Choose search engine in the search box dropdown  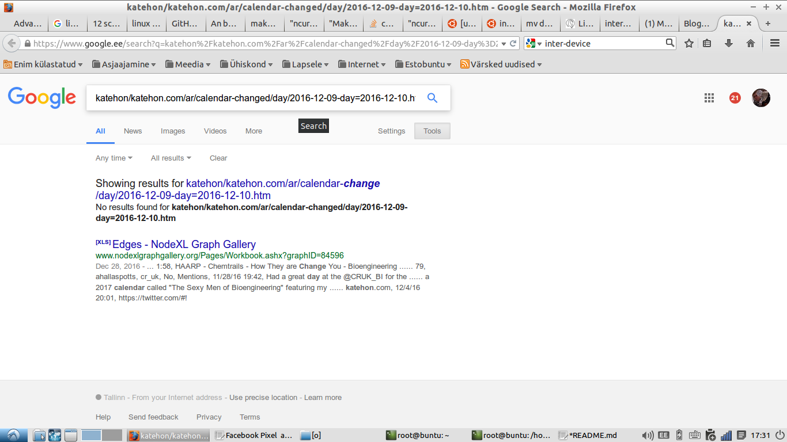point(534,43)
